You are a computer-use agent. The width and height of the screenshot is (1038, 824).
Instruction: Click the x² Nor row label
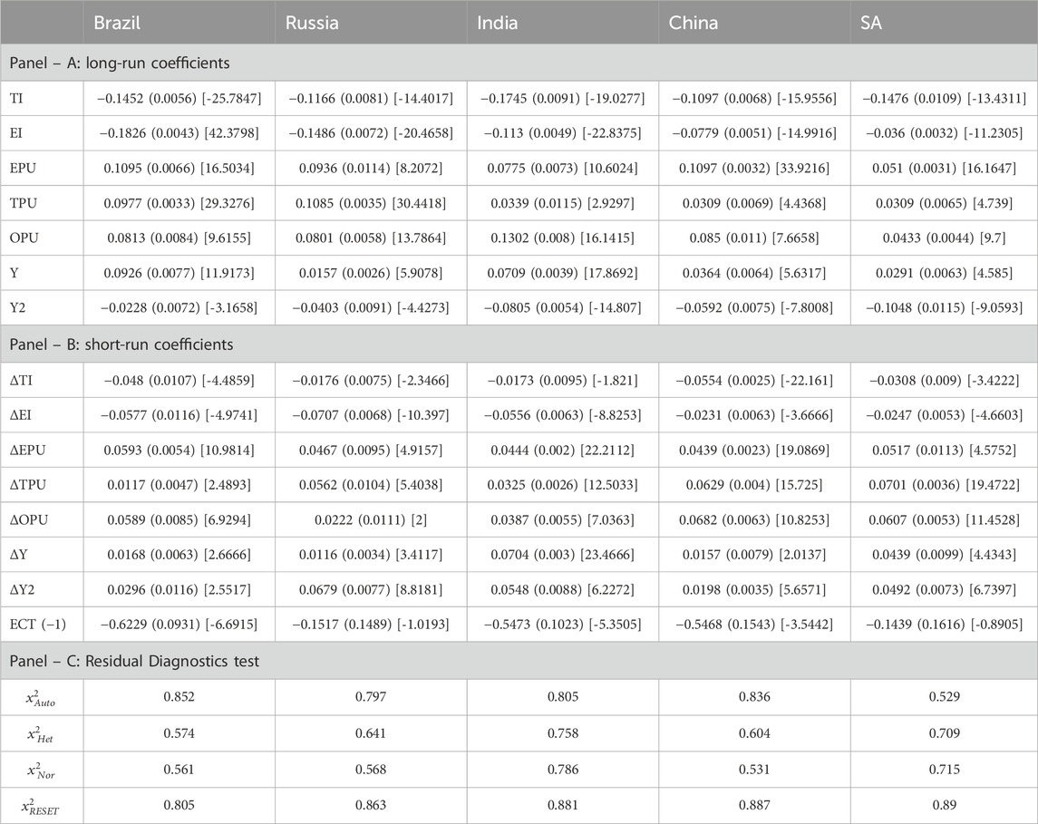(x=41, y=770)
